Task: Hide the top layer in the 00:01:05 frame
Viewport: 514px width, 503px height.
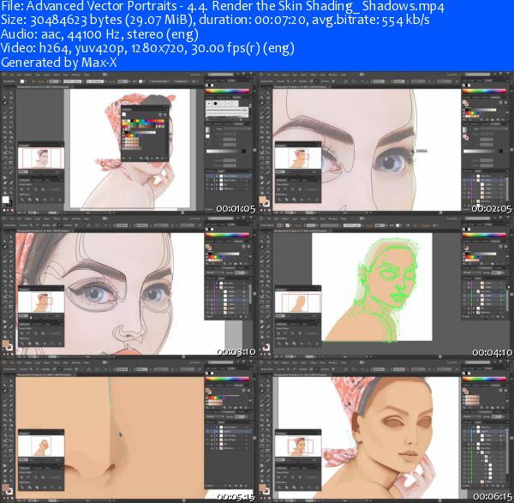Action: tap(207, 177)
